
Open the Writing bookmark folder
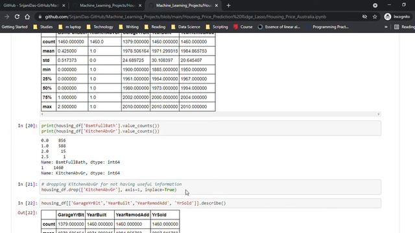coord(129,27)
